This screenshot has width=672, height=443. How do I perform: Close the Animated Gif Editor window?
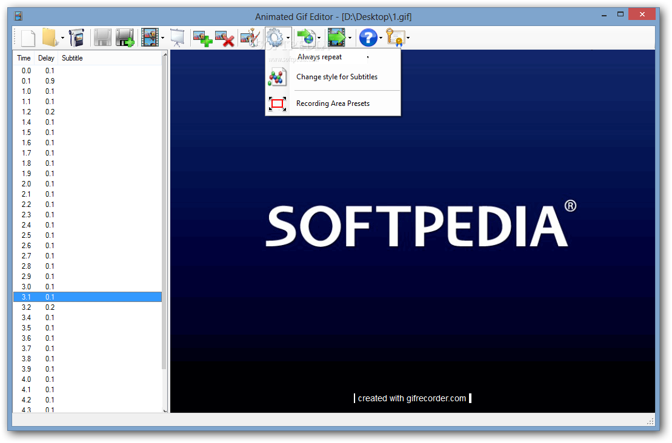pyautogui.click(x=642, y=15)
